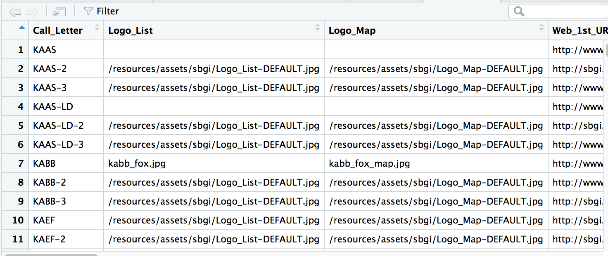The height and width of the screenshot is (256, 608).
Task: Select the KAAS-LD cell in row 4
Action: pyautogui.click(x=53, y=107)
